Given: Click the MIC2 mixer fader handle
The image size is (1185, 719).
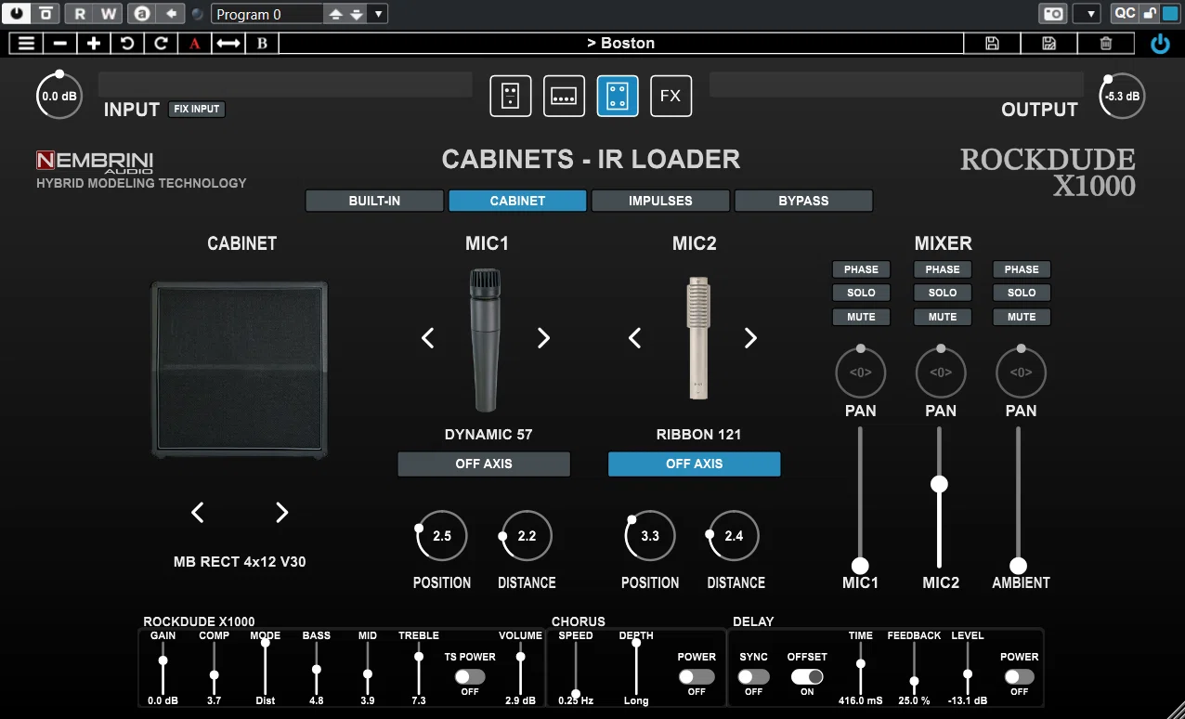Looking at the screenshot, I should tap(939, 484).
